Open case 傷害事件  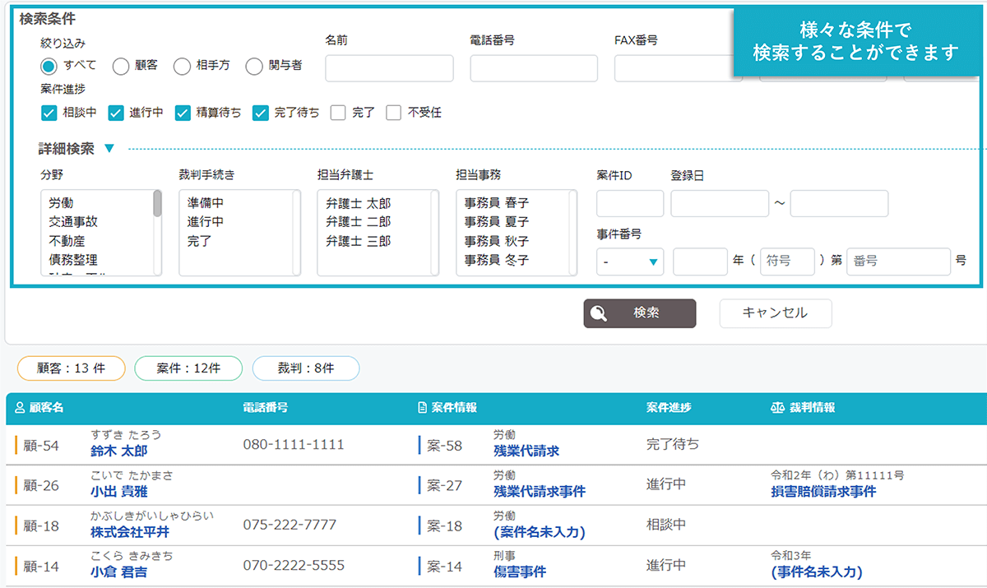click(x=520, y=572)
